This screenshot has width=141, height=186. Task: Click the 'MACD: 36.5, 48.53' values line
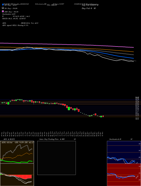coord(14,19)
